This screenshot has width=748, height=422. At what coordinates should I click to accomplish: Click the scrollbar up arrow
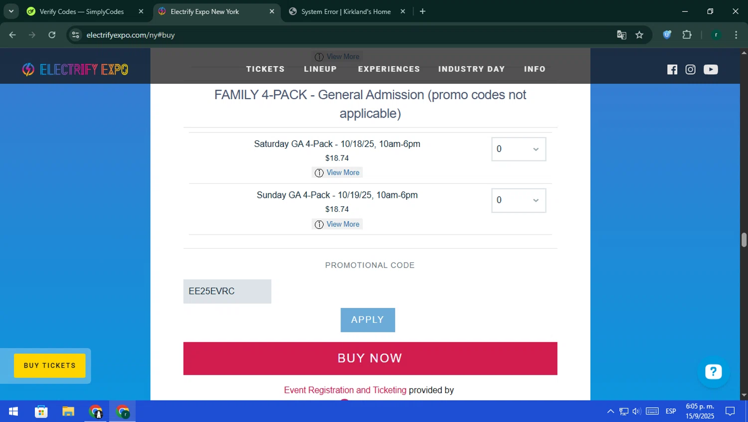(744, 52)
